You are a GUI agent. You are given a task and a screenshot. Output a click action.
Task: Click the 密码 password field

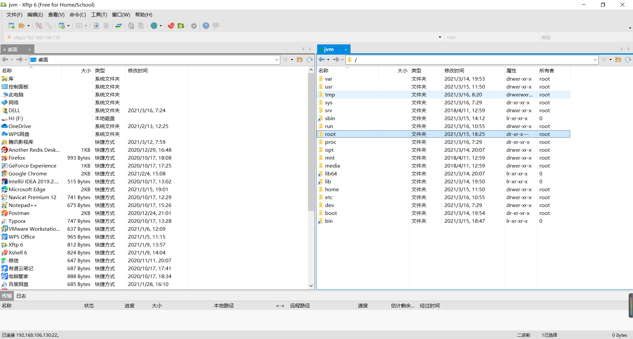pyautogui.click(x=585, y=38)
